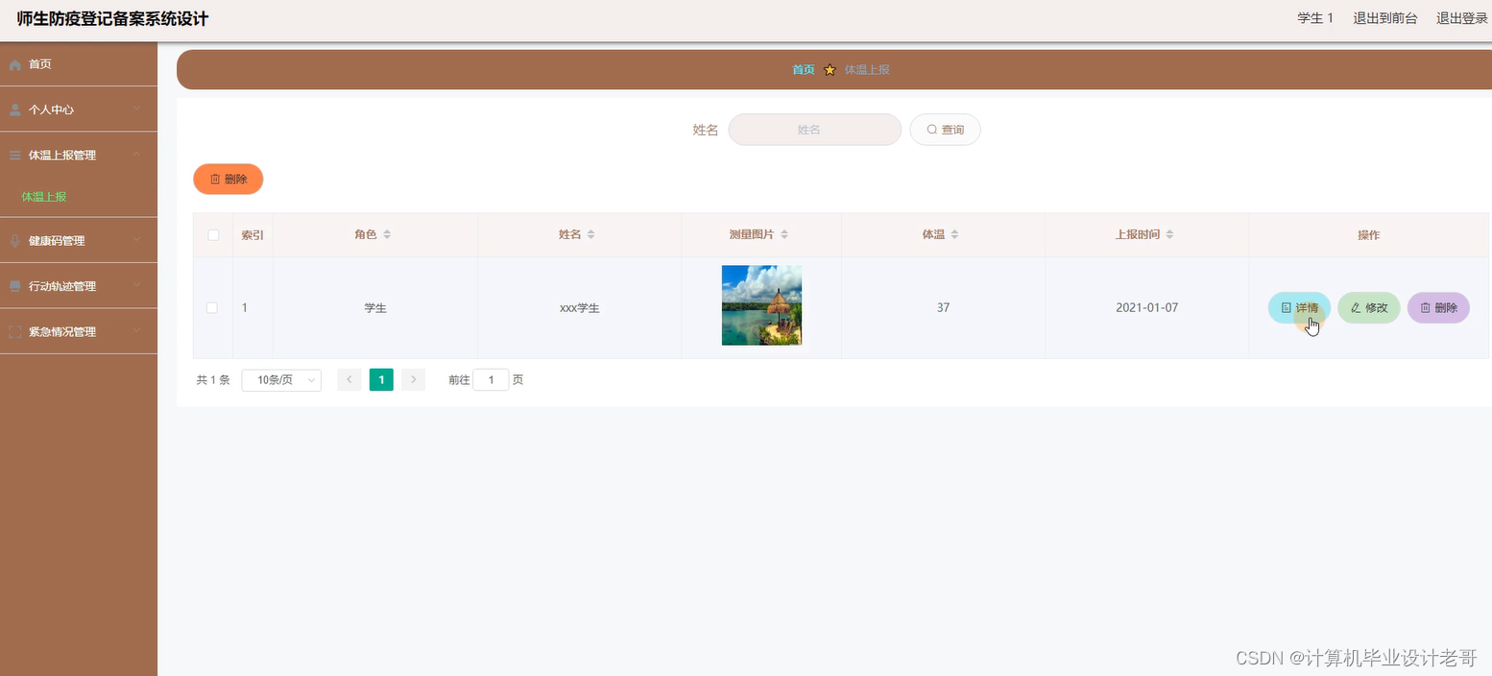Expand the 紧急情况管理 menu chevron
This screenshot has height=676, width=1492.
pyautogui.click(x=136, y=331)
